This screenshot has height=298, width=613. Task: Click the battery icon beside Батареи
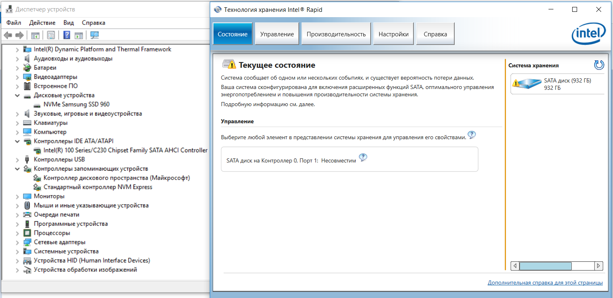(27, 68)
